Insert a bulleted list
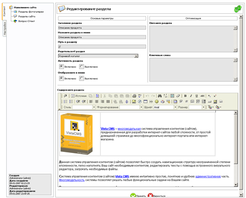The height and width of the screenshot is (198, 246). [71, 102]
